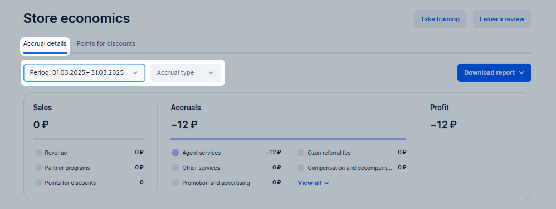Open the Period date range dropdown
556x209 pixels.
click(x=84, y=73)
